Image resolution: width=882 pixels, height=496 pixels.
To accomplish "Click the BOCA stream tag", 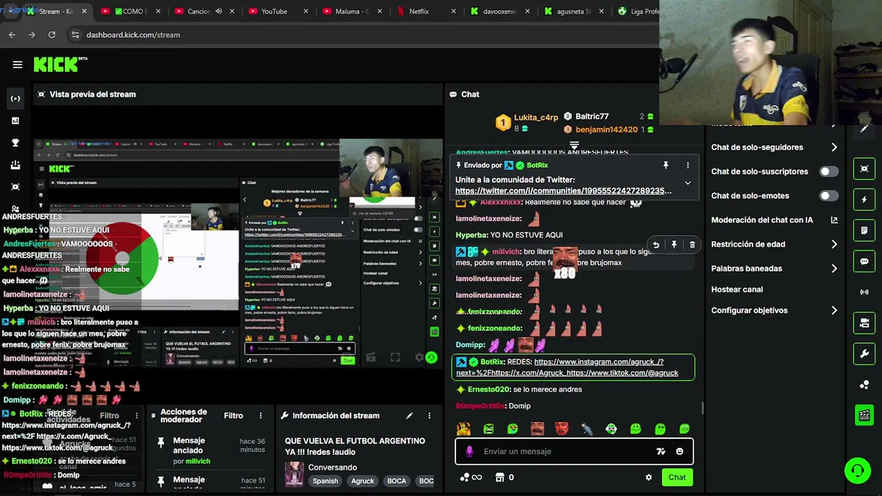I will [396, 481].
